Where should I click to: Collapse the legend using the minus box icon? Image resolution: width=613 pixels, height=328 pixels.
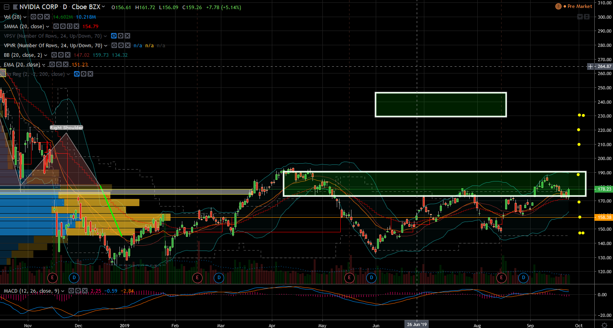6,7
